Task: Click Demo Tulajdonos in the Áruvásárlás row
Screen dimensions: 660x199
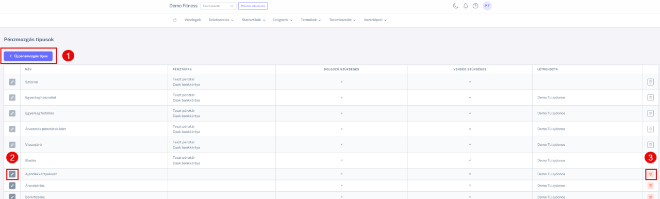Action: [x=551, y=186]
